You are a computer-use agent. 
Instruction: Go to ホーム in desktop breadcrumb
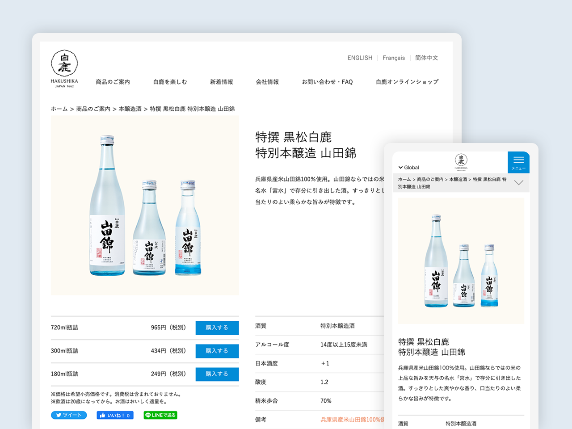tap(59, 109)
